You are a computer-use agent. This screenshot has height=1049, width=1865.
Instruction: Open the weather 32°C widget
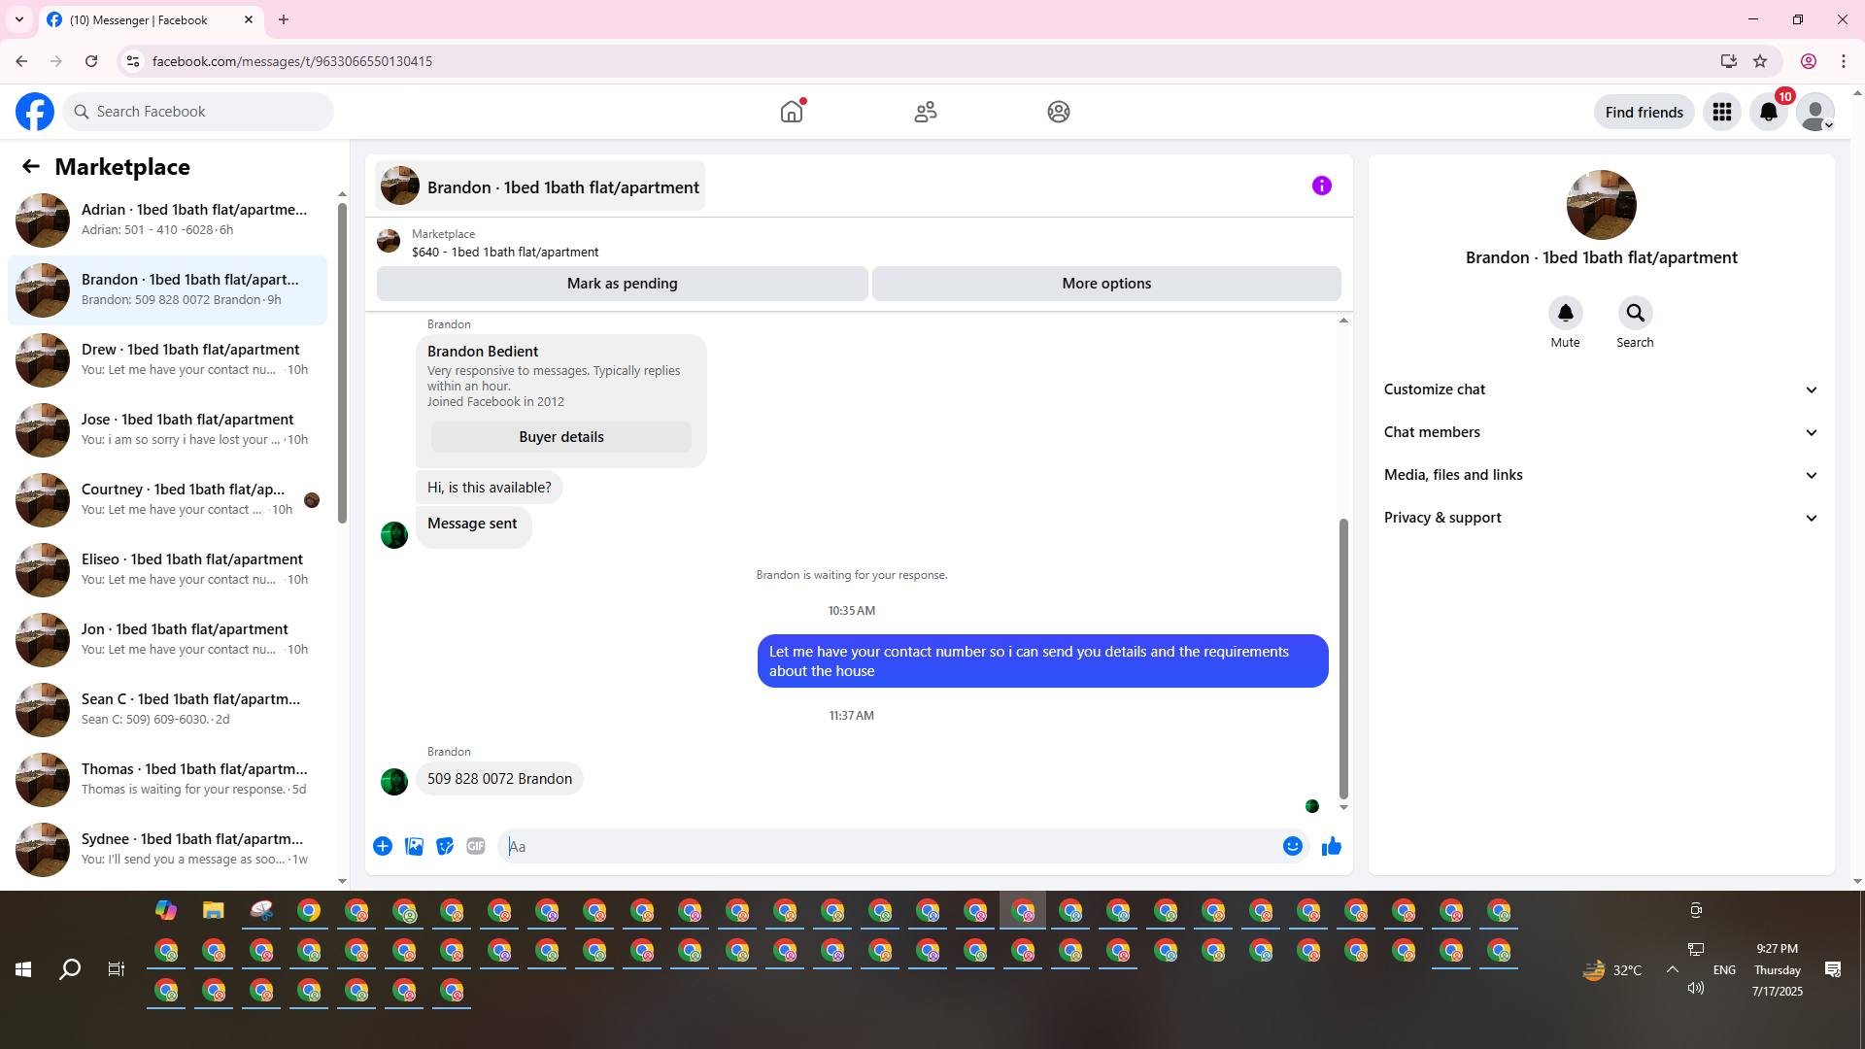coord(1612,969)
